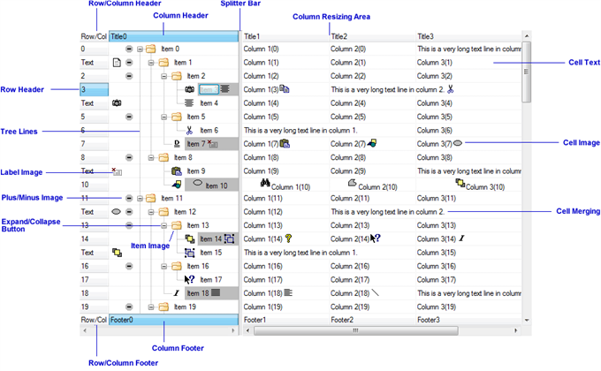The height and width of the screenshot is (371, 601).
Task: Toggle the round minus image in Item 12 row
Action: [129, 212]
